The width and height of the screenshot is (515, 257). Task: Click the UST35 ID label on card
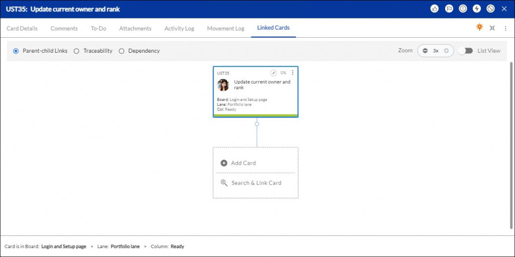(223, 73)
